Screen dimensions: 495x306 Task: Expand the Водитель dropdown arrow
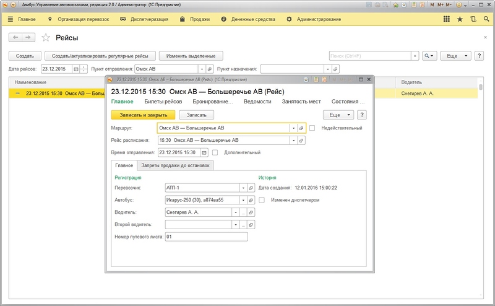[236, 212]
